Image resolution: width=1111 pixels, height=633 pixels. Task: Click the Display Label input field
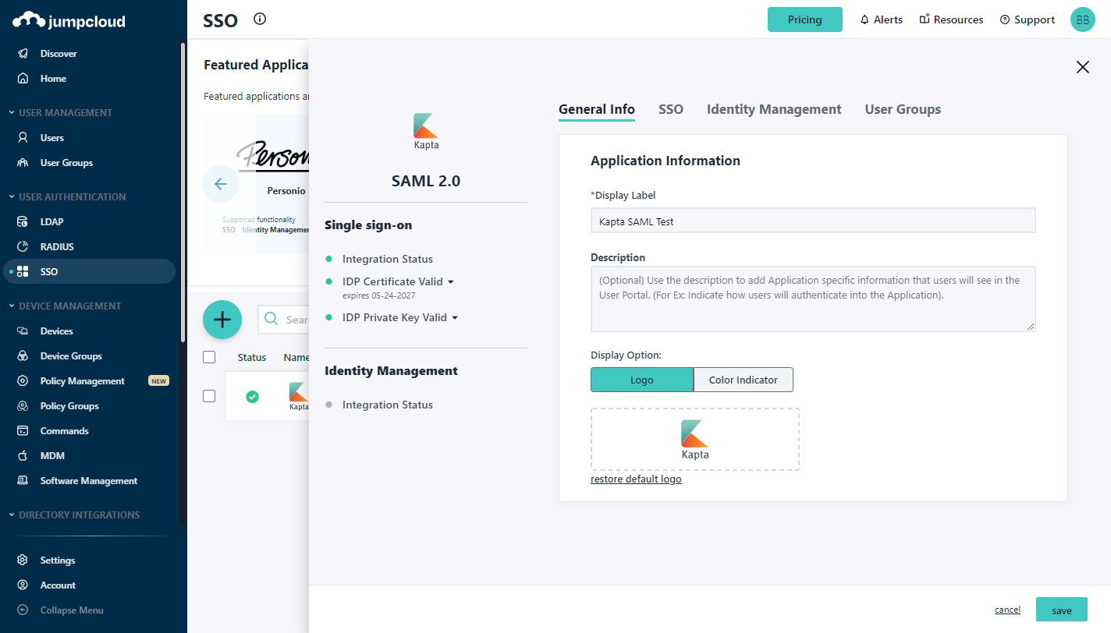click(812, 221)
